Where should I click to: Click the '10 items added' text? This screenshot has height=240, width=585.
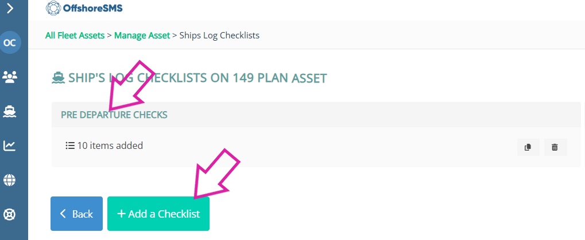110,145
